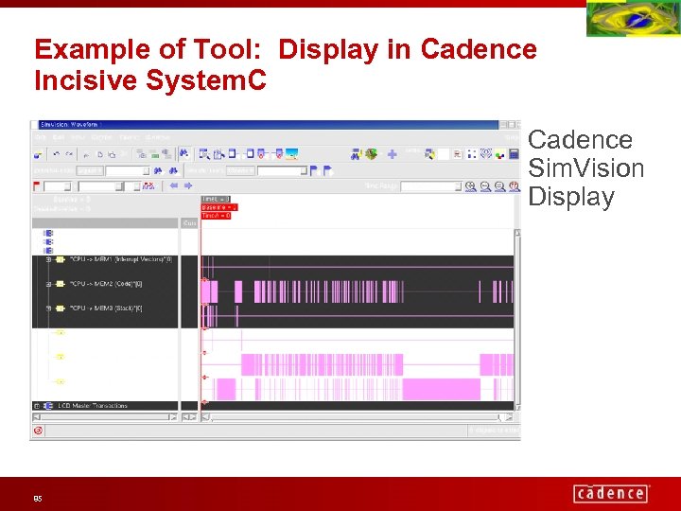Expand the CPU -> MEM1 (Interrupt Vectors) node
The width and height of the screenshot is (681, 511).
(x=48, y=259)
